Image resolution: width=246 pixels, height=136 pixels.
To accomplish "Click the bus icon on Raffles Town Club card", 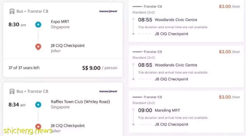I will tap(12, 91).
